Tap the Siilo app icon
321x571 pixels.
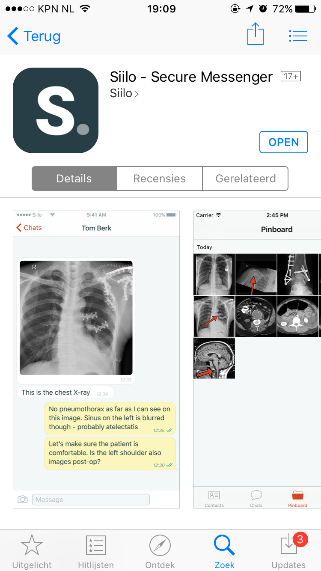(x=56, y=110)
